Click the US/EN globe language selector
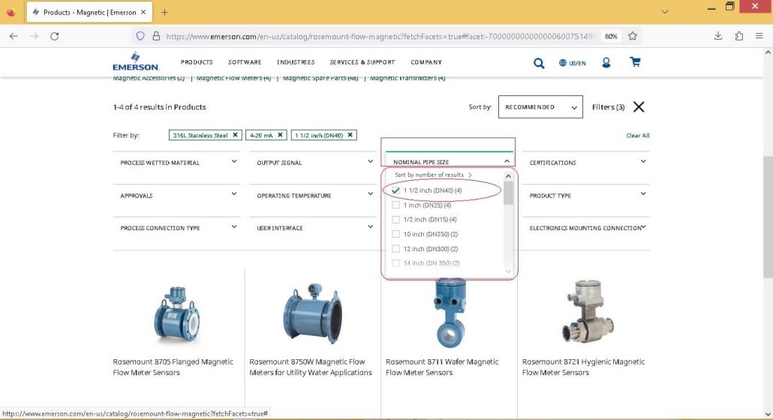The image size is (773, 420). pos(573,63)
